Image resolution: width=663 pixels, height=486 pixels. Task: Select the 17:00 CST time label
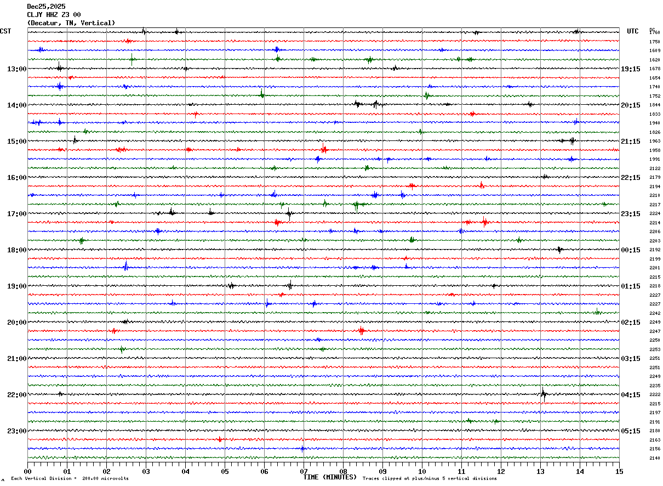[x=17, y=214]
